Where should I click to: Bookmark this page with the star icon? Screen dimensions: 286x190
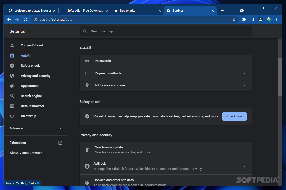(234, 19)
